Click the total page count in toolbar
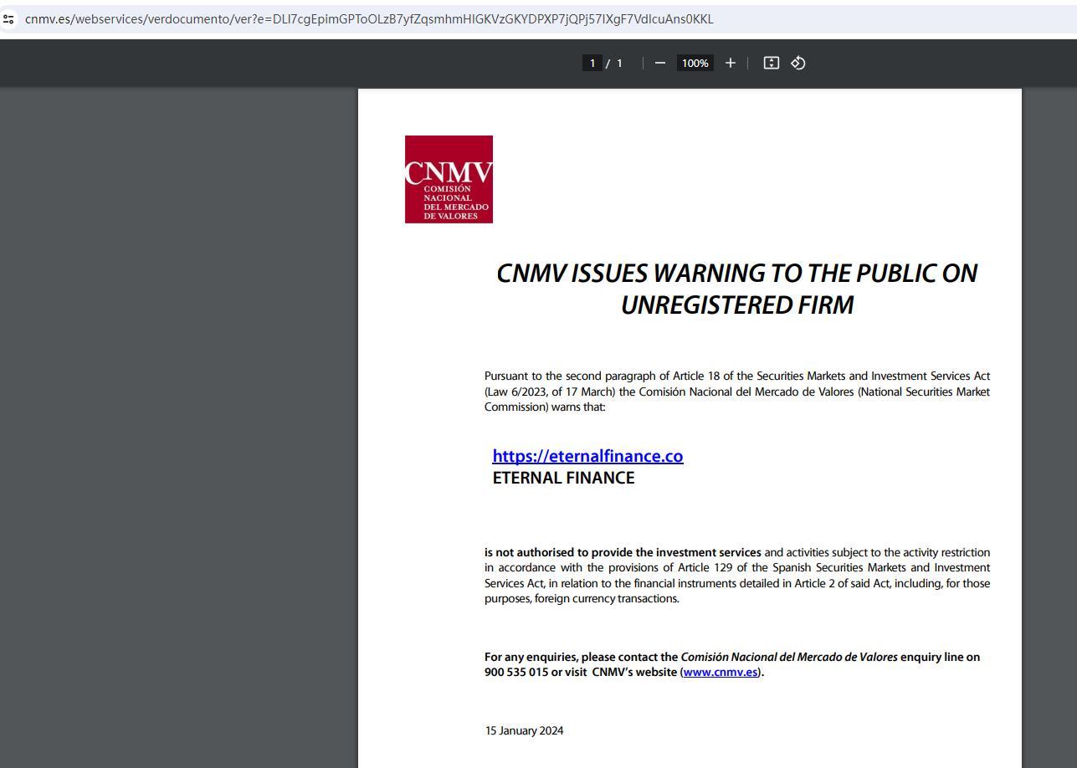The height and width of the screenshot is (768, 1077). 620,64
